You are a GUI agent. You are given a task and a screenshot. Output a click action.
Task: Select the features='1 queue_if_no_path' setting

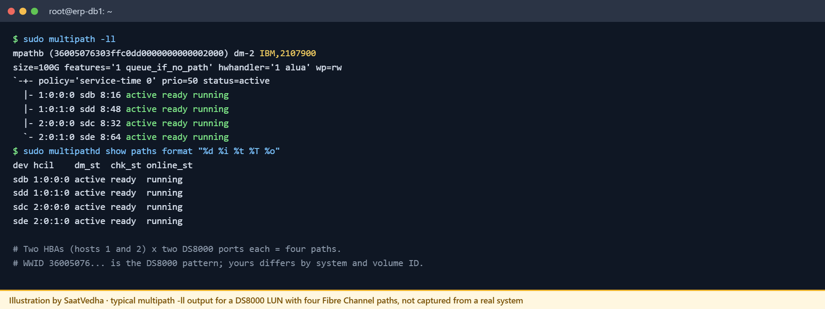point(139,67)
